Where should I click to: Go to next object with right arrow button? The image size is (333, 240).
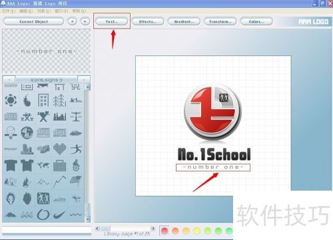(x=85, y=21)
